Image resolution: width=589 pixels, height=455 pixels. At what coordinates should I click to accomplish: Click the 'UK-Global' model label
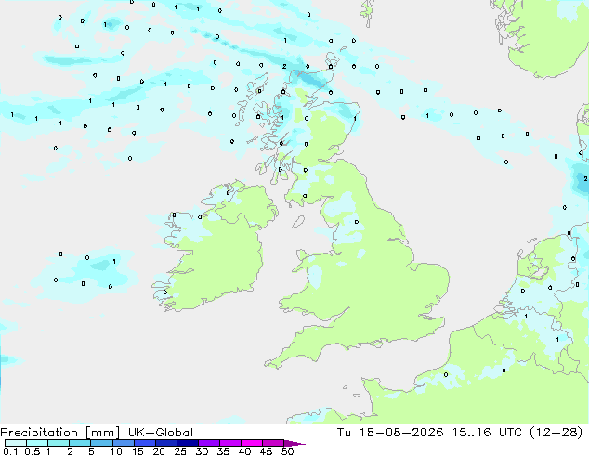pyautogui.click(x=161, y=433)
